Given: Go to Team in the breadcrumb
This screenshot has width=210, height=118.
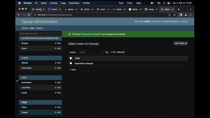Looking at the screenshot, I should 32,28.
